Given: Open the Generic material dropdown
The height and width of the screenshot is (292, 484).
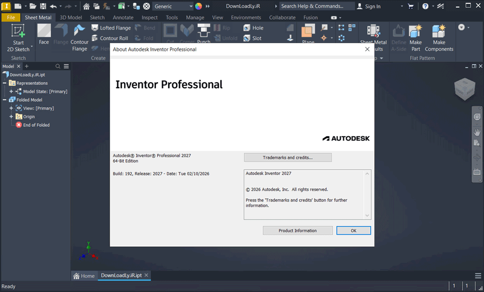Looking at the screenshot, I should coord(173,6).
